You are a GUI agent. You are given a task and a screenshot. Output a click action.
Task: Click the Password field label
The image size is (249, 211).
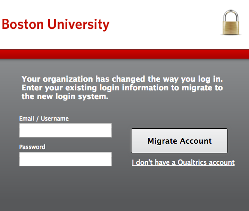click(32, 147)
